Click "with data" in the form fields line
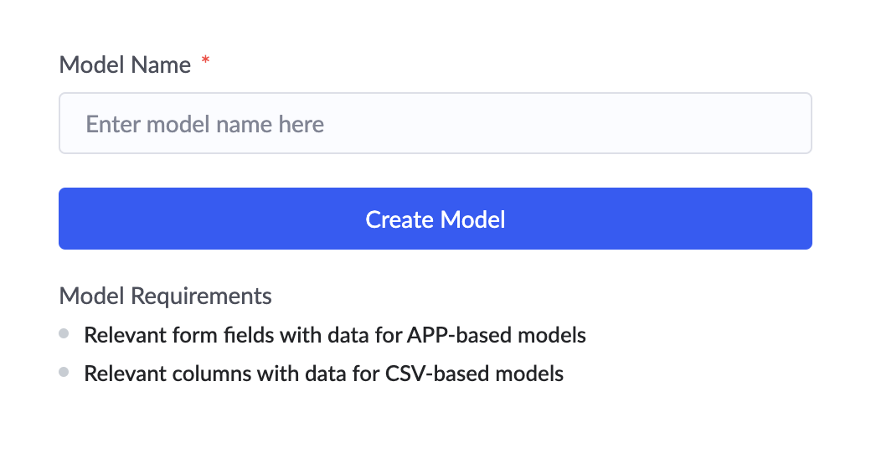 pyautogui.click(x=304, y=336)
